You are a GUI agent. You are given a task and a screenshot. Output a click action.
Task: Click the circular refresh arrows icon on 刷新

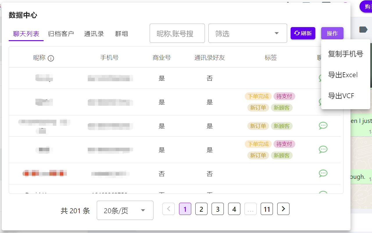coord(297,33)
